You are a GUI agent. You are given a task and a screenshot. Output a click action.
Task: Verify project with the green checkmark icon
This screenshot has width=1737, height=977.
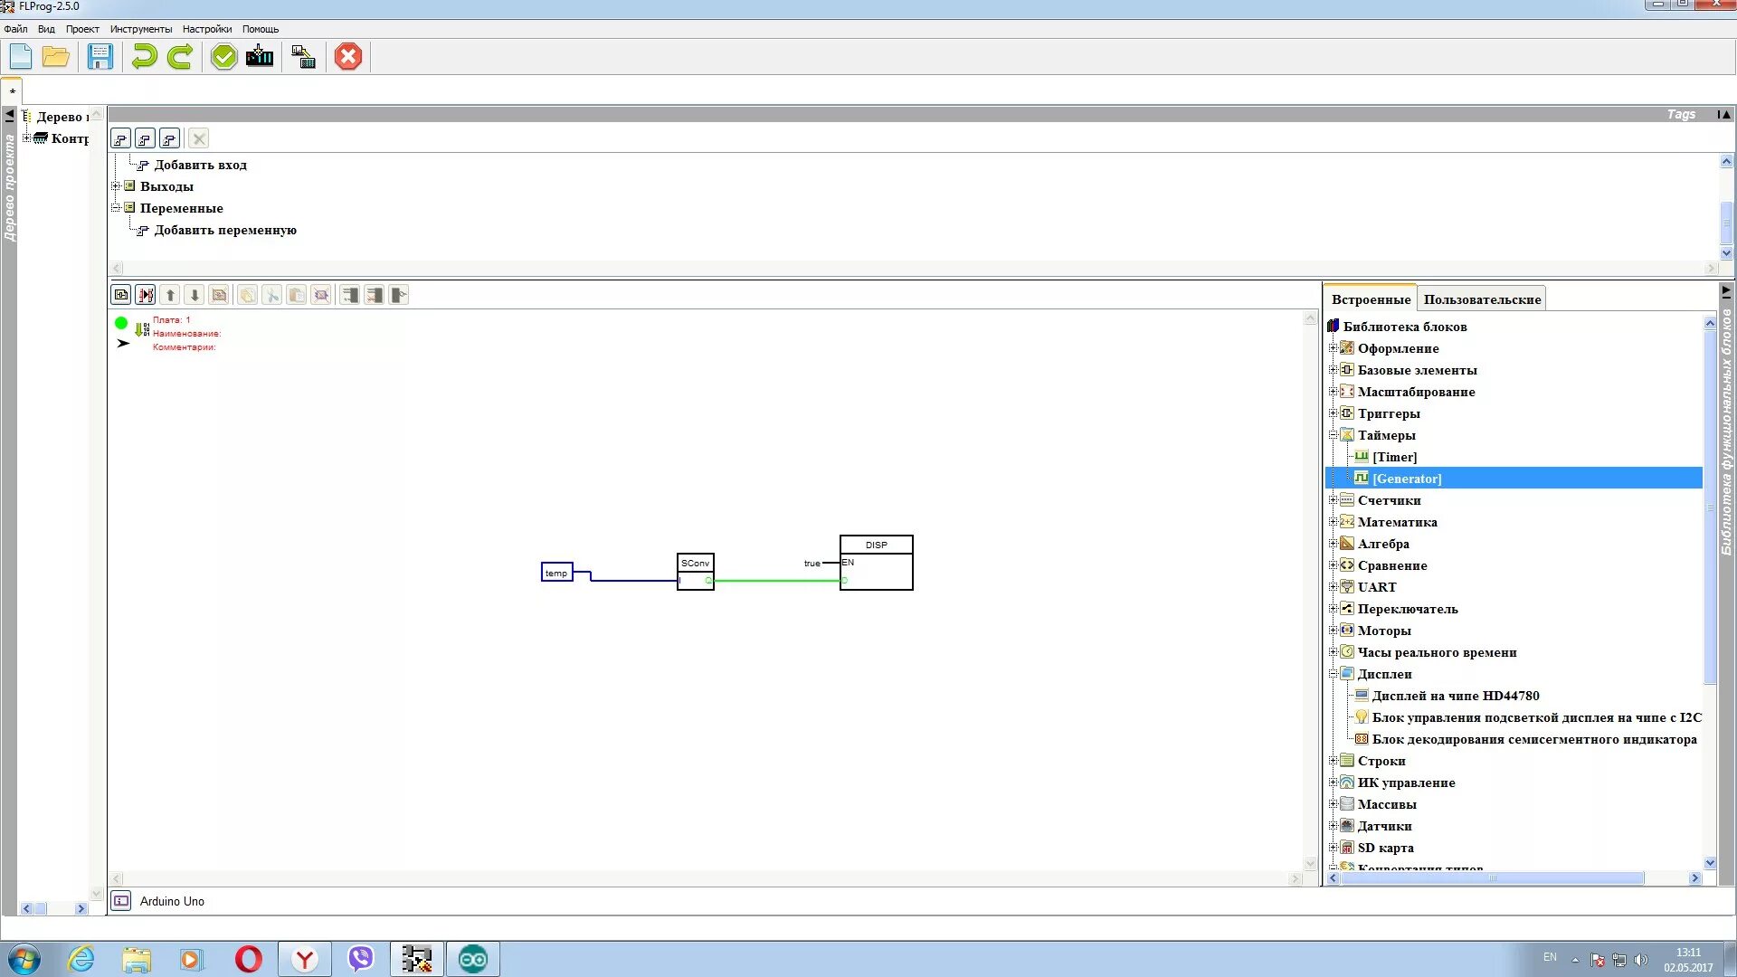(223, 57)
